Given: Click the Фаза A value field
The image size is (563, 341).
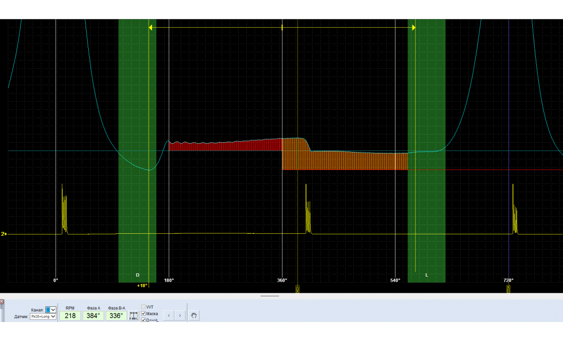Looking at the screenshot, I should tap(94, 316).
